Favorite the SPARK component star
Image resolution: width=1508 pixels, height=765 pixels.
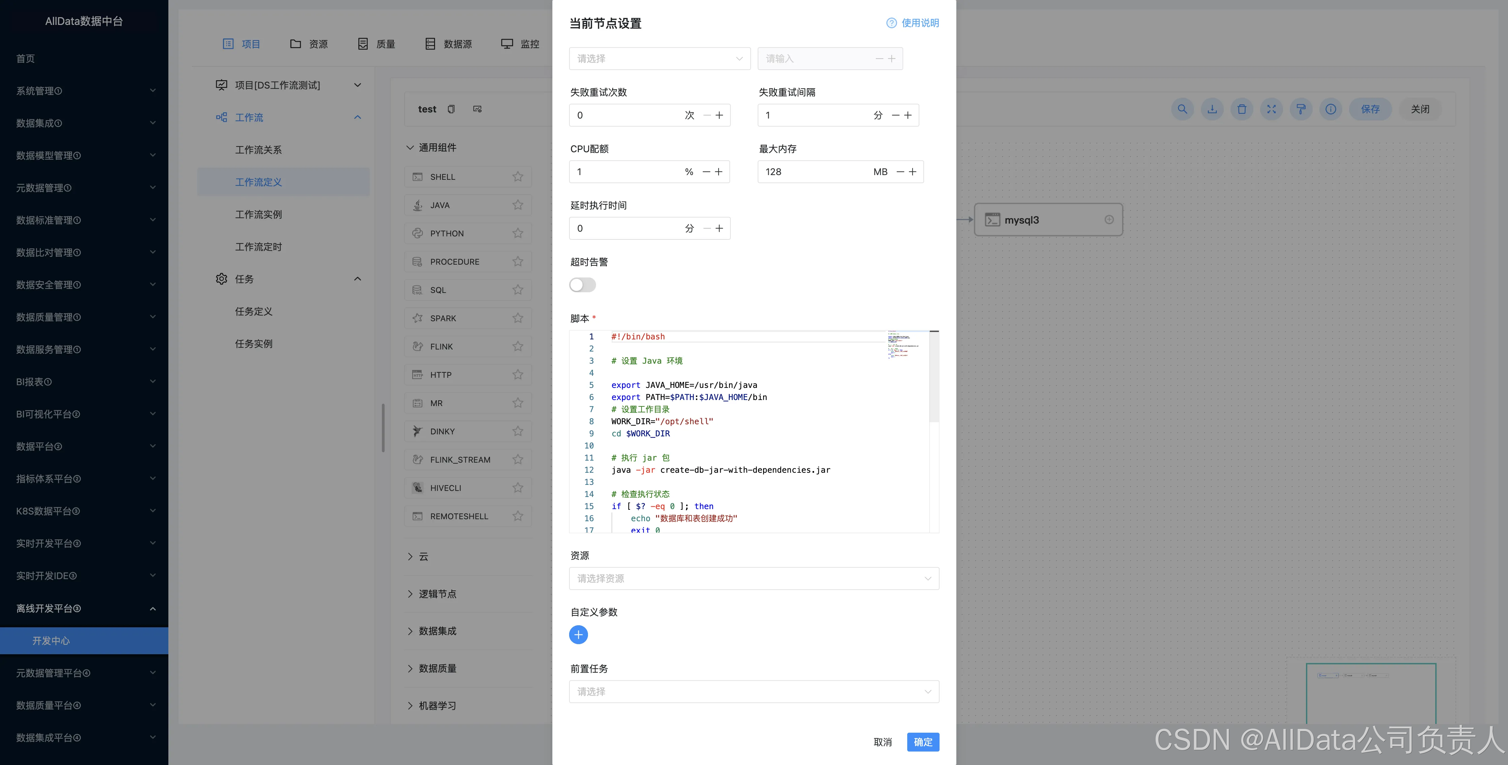click(518, 318)
